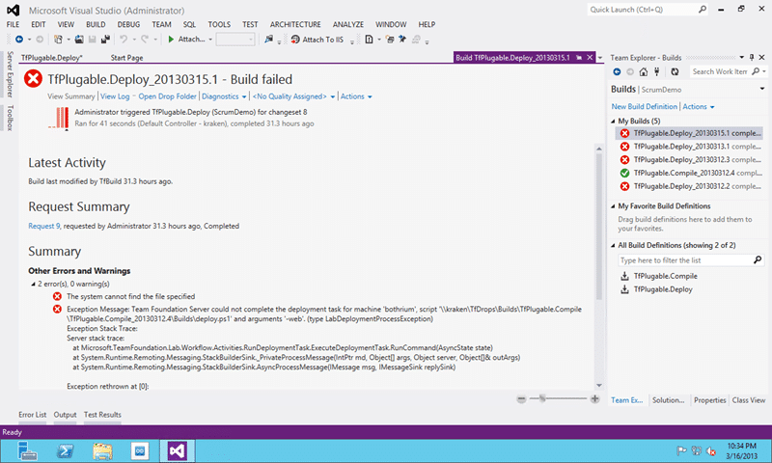
Task: Open the document tabs overflow dropdown
Action: [600, 58]
